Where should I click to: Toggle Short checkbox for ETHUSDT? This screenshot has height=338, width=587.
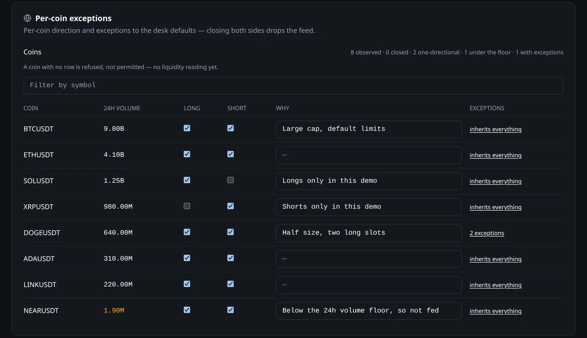(x=230, y=154)
